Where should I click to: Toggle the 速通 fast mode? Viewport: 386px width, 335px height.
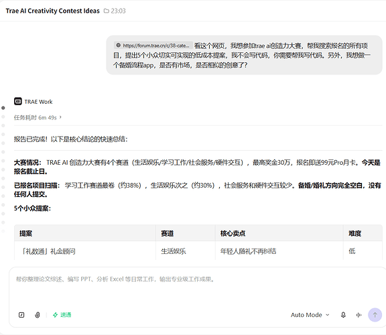click(62, 315)
